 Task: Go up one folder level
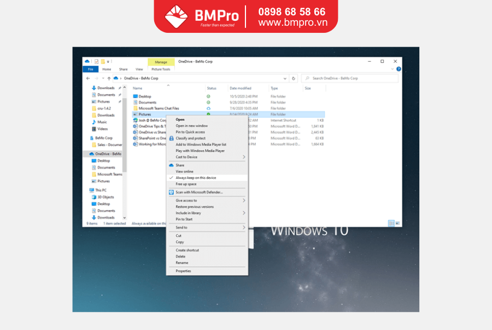[x=109, y=78]
